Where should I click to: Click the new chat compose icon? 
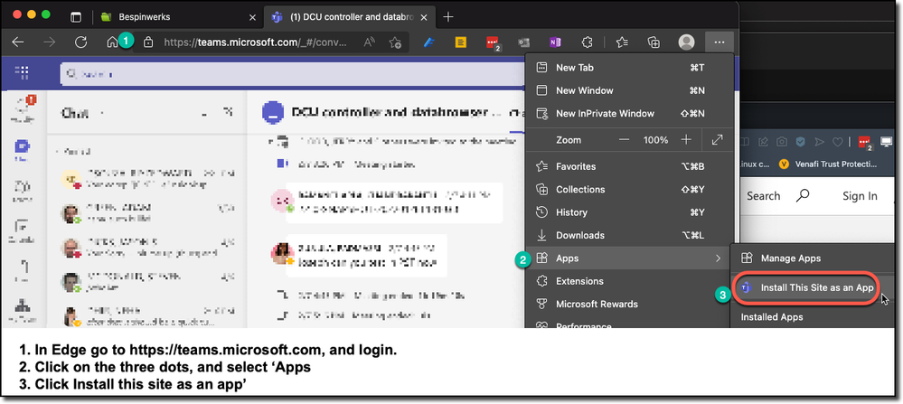(228, 113)
